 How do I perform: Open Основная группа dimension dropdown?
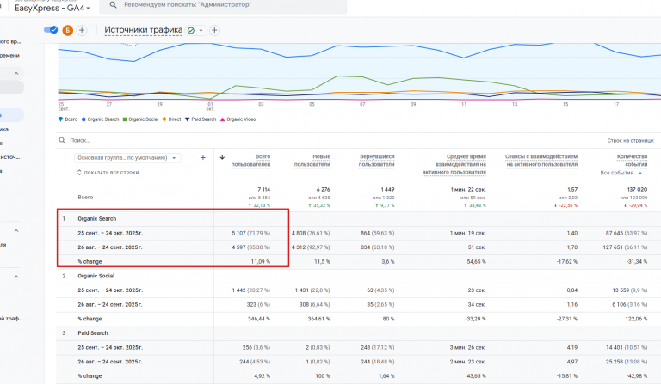[x=127, y=158]
